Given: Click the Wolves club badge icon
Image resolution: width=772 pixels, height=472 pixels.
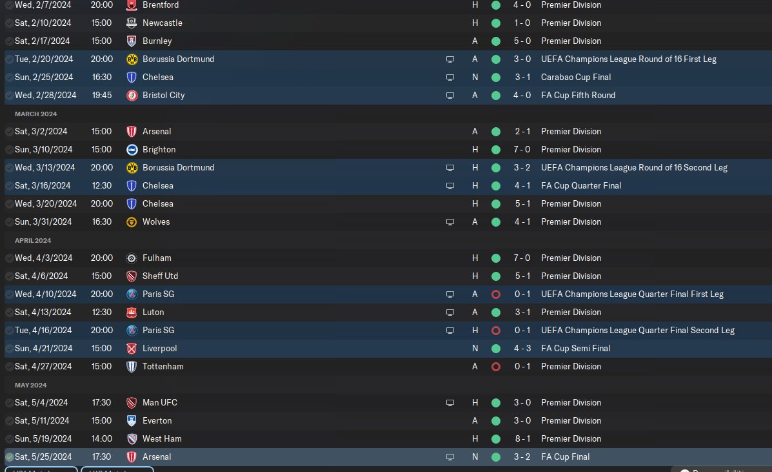Looking at the screenshot, I should [132, 221].
